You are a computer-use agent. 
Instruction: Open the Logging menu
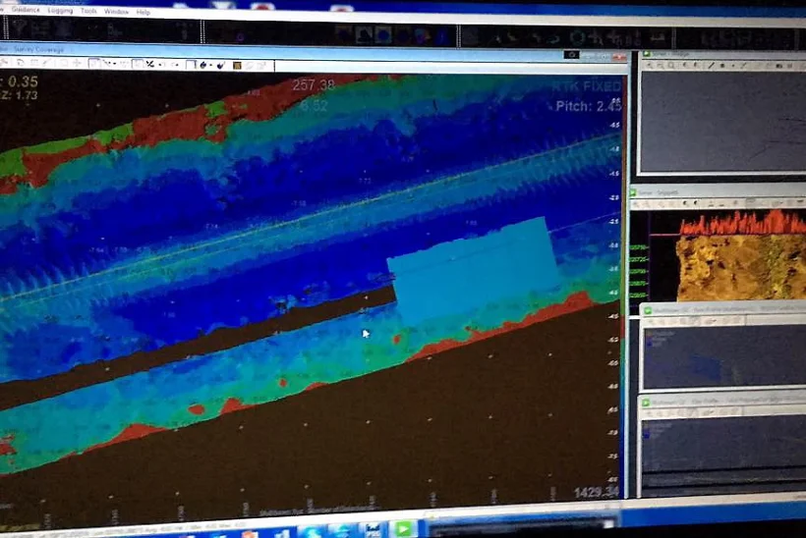click(x=59, y=11)
